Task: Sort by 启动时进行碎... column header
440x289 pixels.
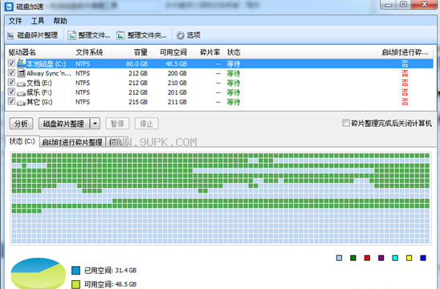Action: coord(405,52)
